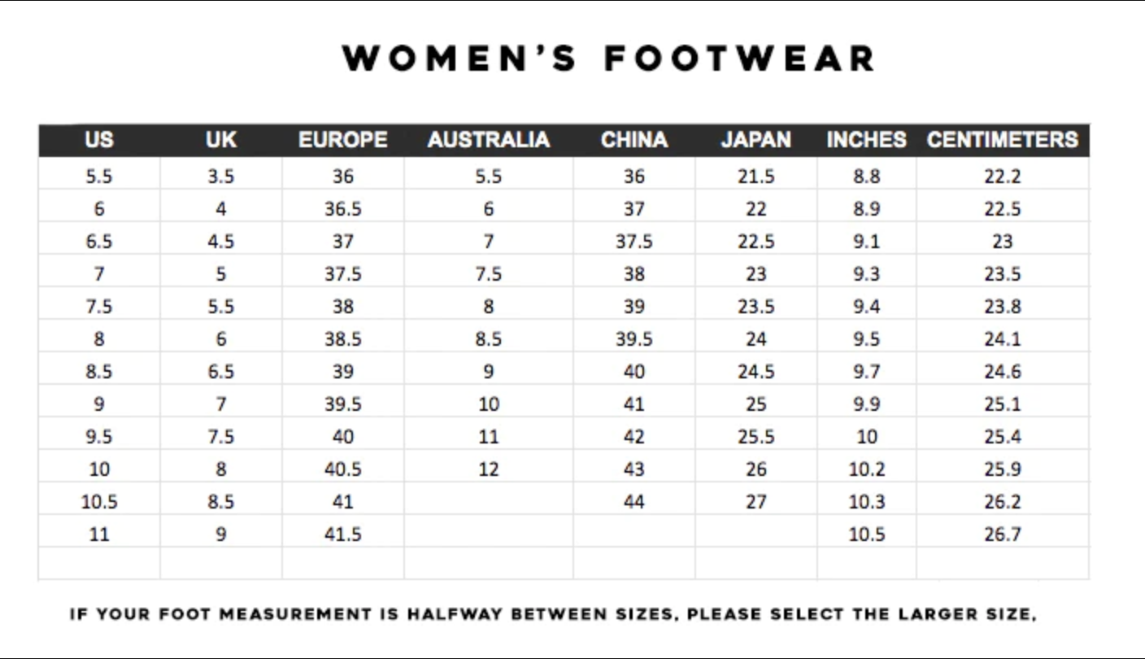The height and width of the screenshot is (659, 1145).
Task: Click the halfway between sizes note
Action: tap(553, 614)
